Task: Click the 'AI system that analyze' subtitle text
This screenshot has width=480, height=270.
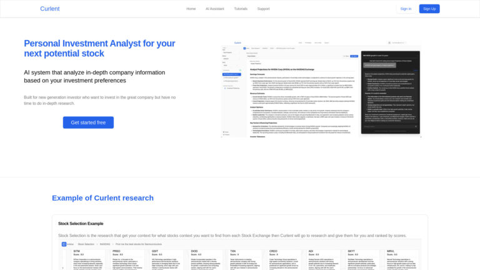Action: click(x=94, y=76)
